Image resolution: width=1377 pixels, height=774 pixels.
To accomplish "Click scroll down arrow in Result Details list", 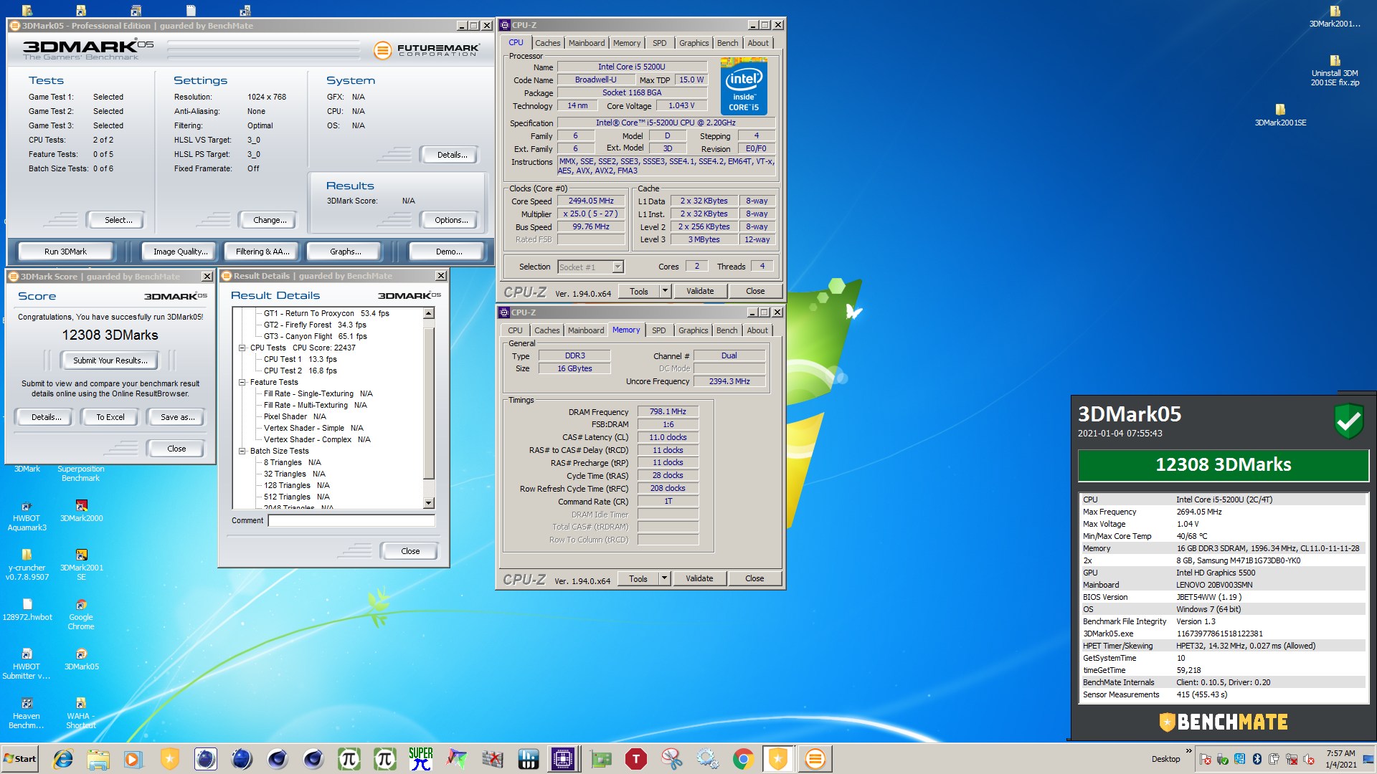I will point(429,503).
